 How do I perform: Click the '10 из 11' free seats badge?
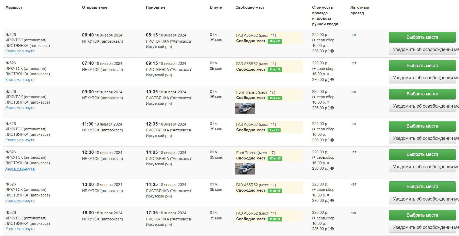[275, 41]
